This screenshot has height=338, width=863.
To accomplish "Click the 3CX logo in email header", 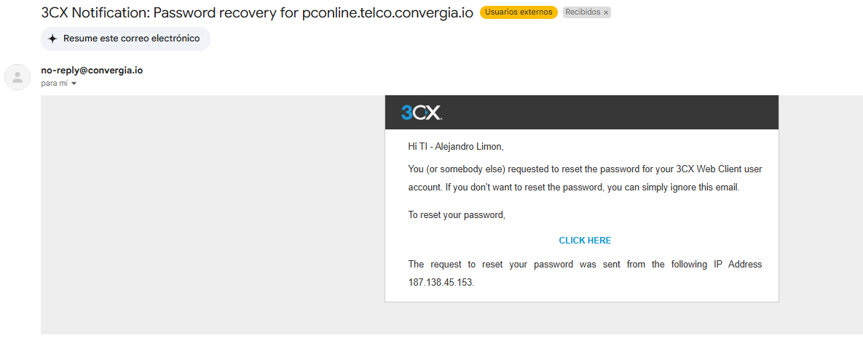I will point(421,113).
